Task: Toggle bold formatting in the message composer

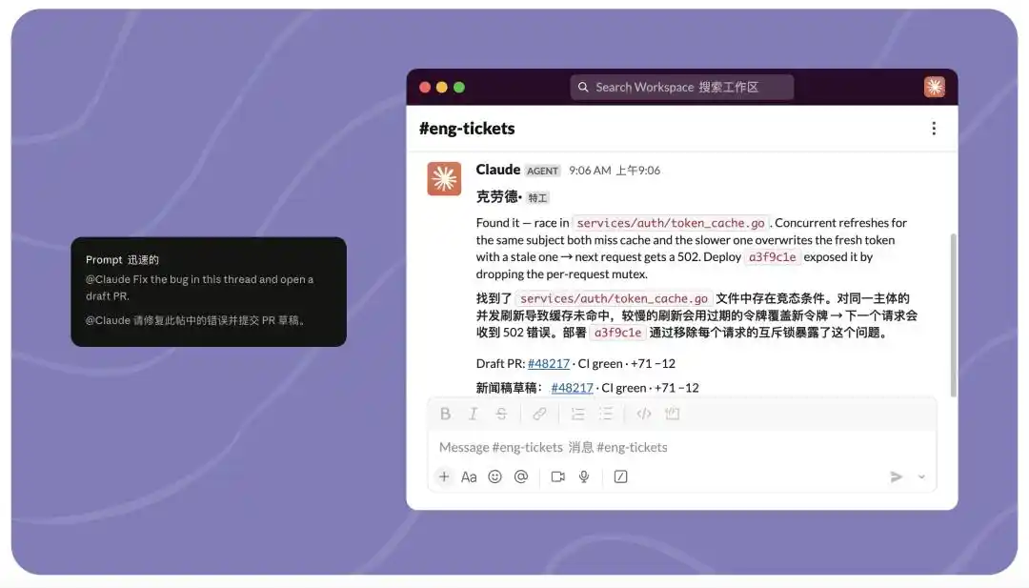Action: (446, 414)
